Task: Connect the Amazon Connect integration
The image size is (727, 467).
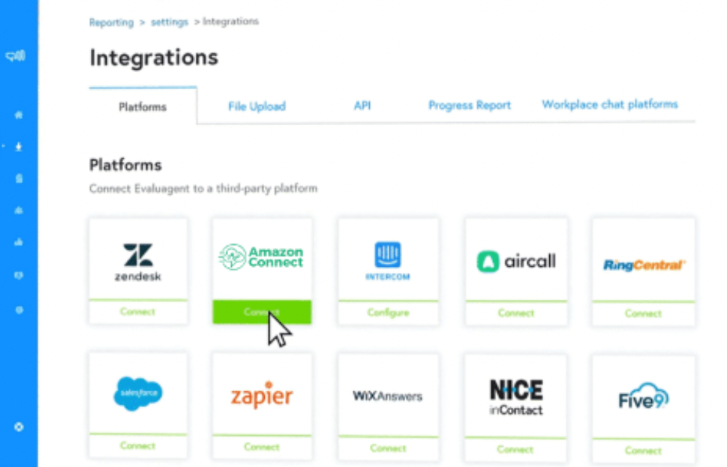Action: [x=262, y=313]
